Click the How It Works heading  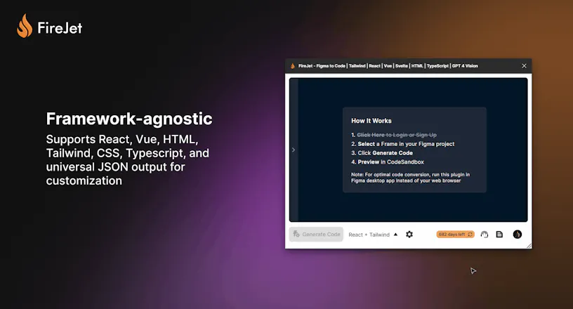(x=371, y=121)
